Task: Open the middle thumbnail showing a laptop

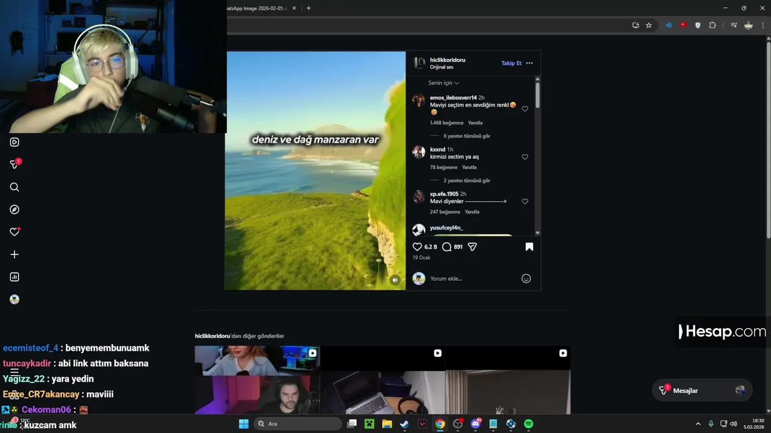Action: tap(382, 379)
